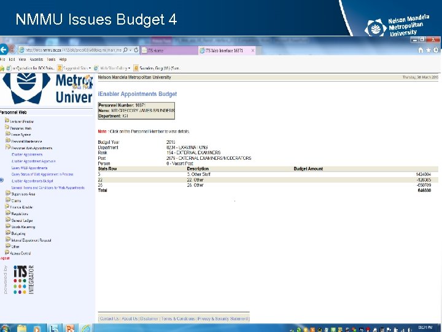The width and height of the screenshot is (442, 332).
Task: Open the Help menu
Action: (63, 59)
